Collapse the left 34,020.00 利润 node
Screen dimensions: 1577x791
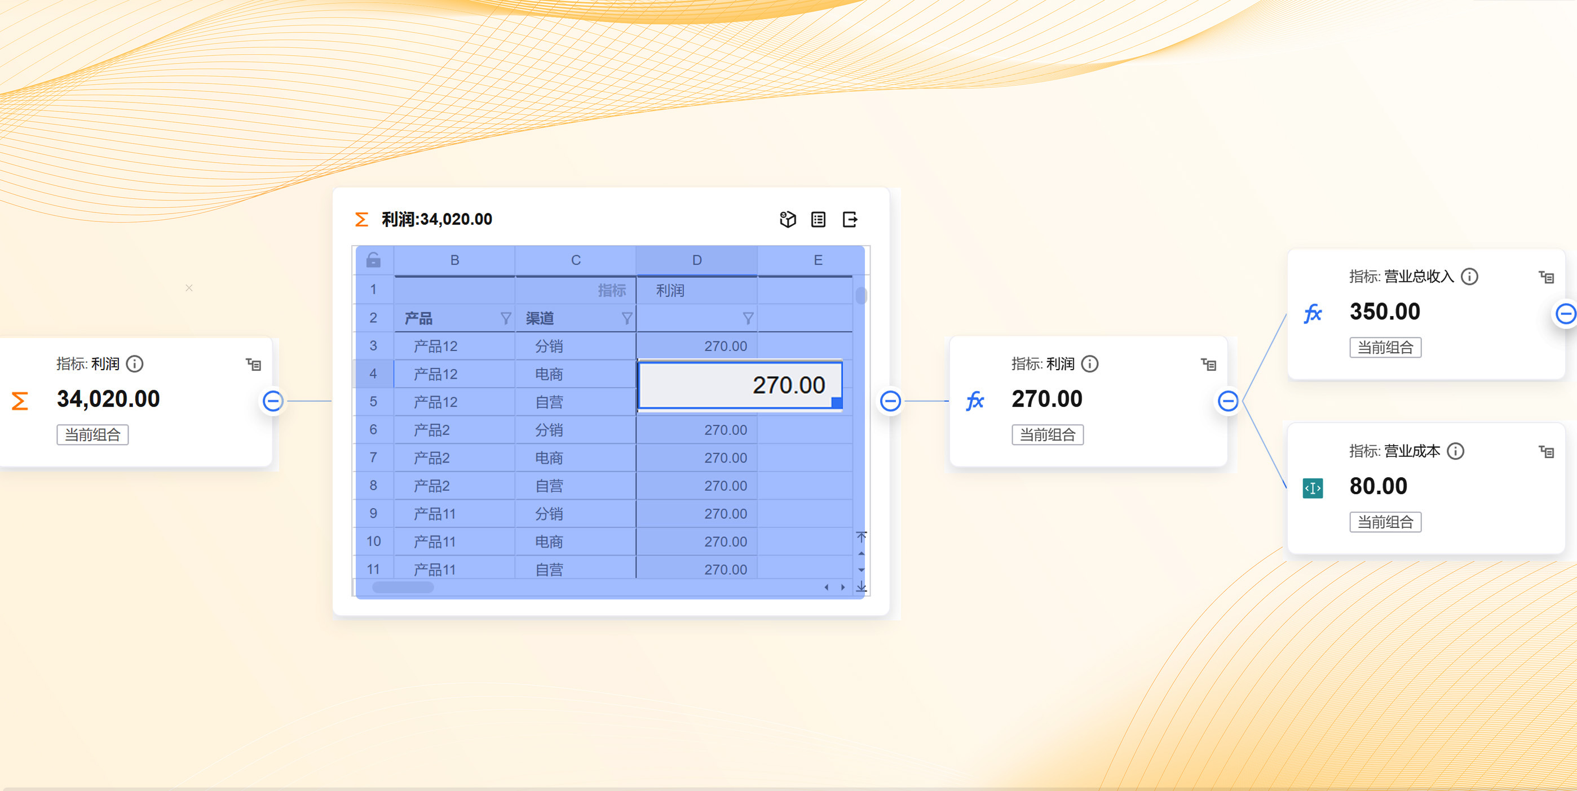point(272,401)
